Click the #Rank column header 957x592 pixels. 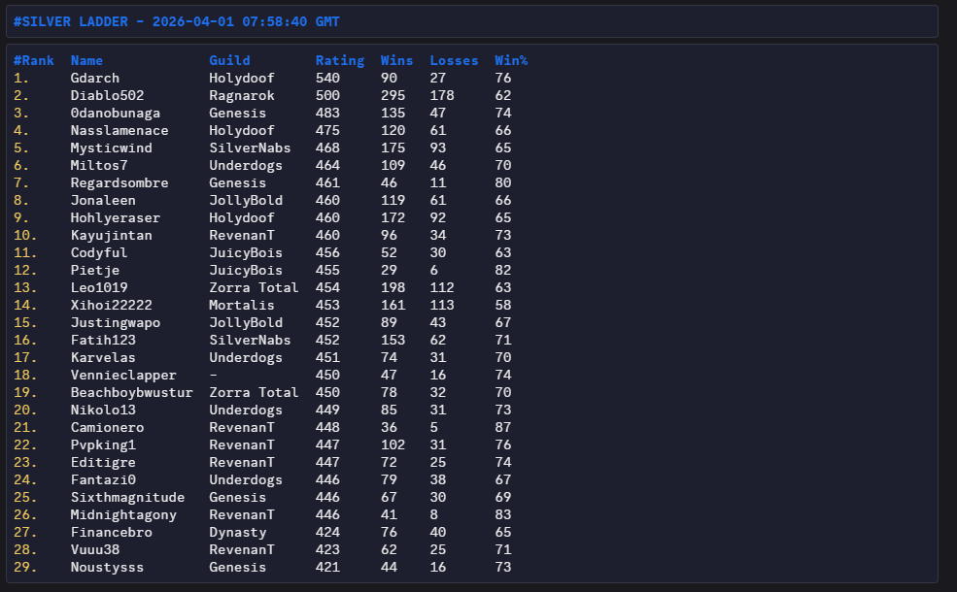pos(34,60)
